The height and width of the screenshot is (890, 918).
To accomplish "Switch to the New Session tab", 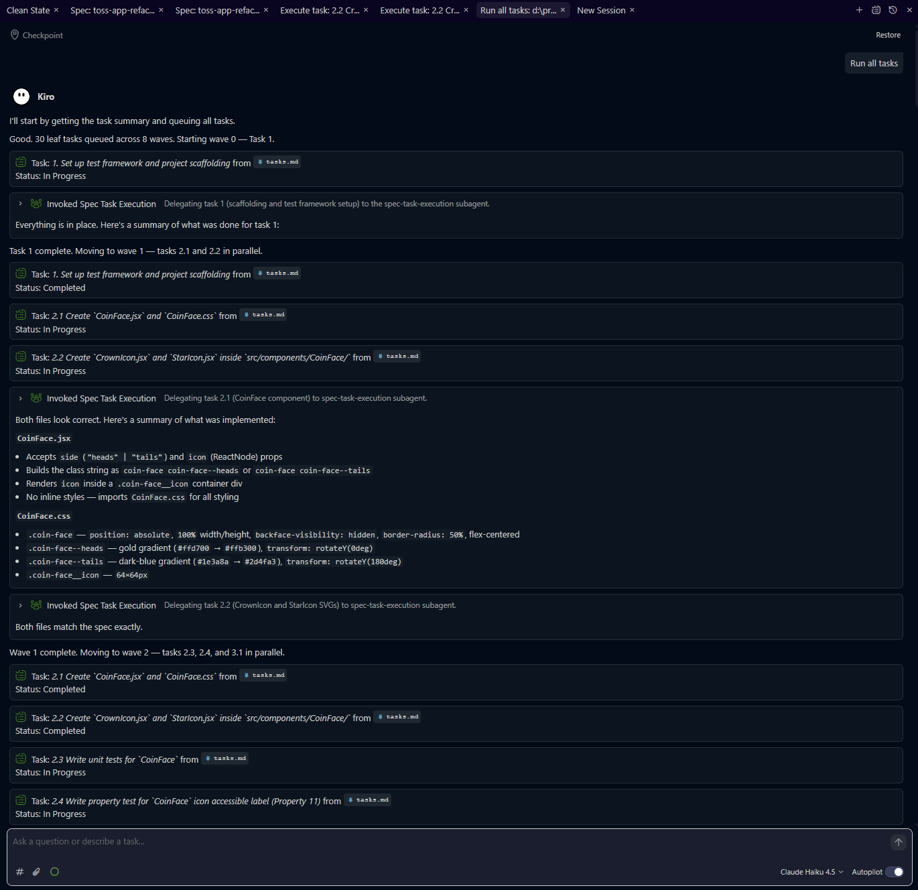I will coord(601,10).
